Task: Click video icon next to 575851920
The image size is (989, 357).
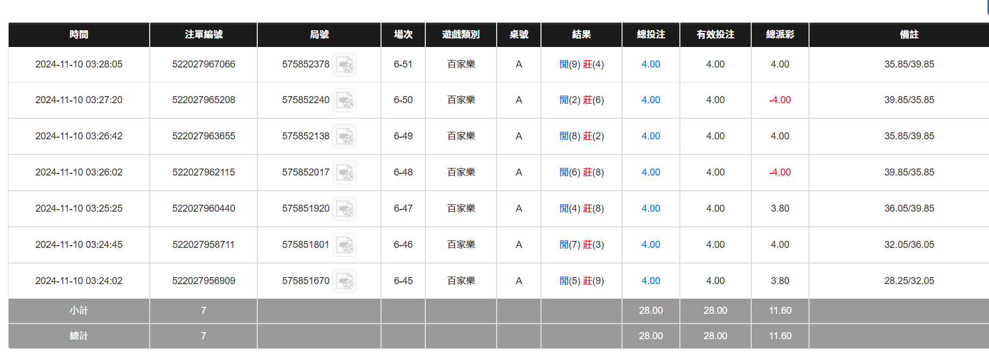Action: point(344,209)
